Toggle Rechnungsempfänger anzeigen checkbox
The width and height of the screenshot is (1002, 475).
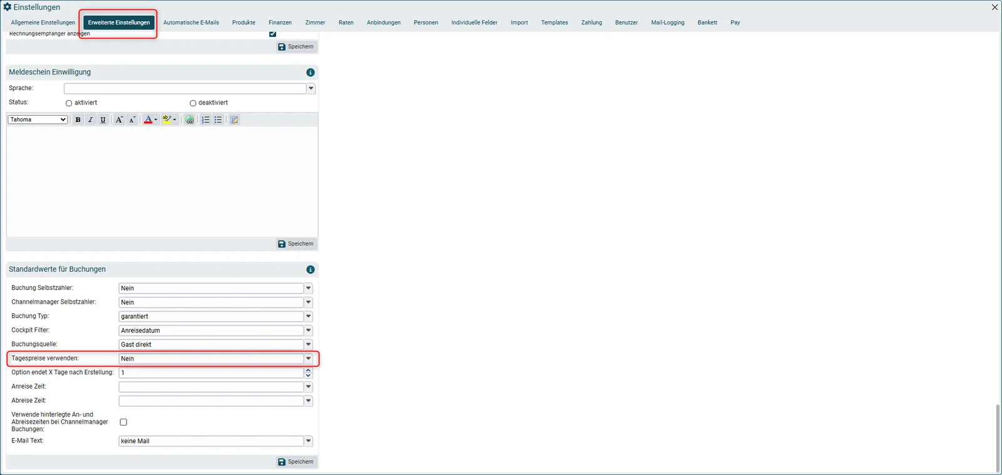coord(272,34)
